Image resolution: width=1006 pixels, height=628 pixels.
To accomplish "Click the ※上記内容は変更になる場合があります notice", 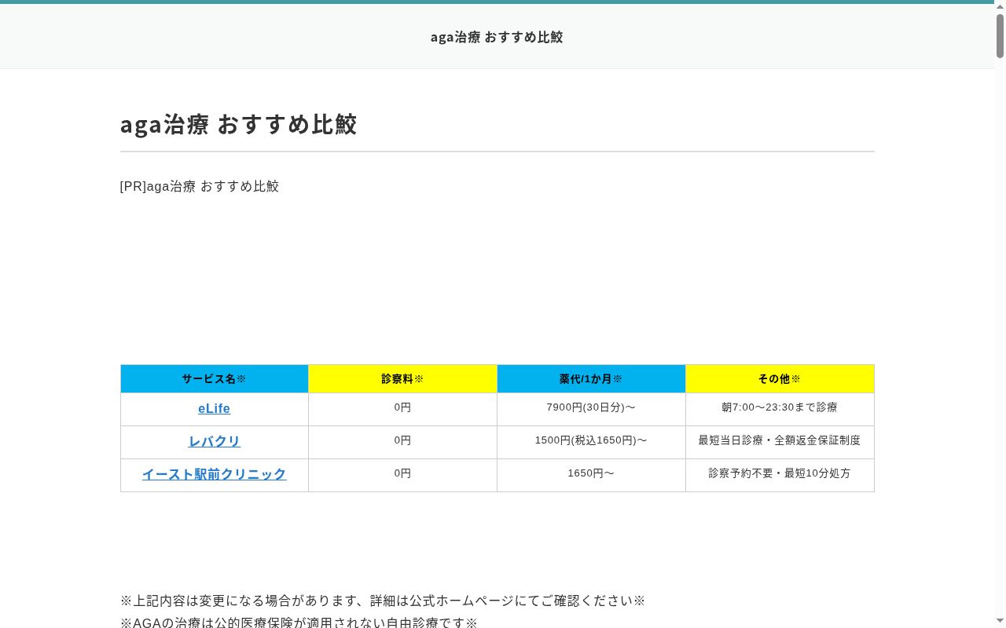I will click(383, 601).
